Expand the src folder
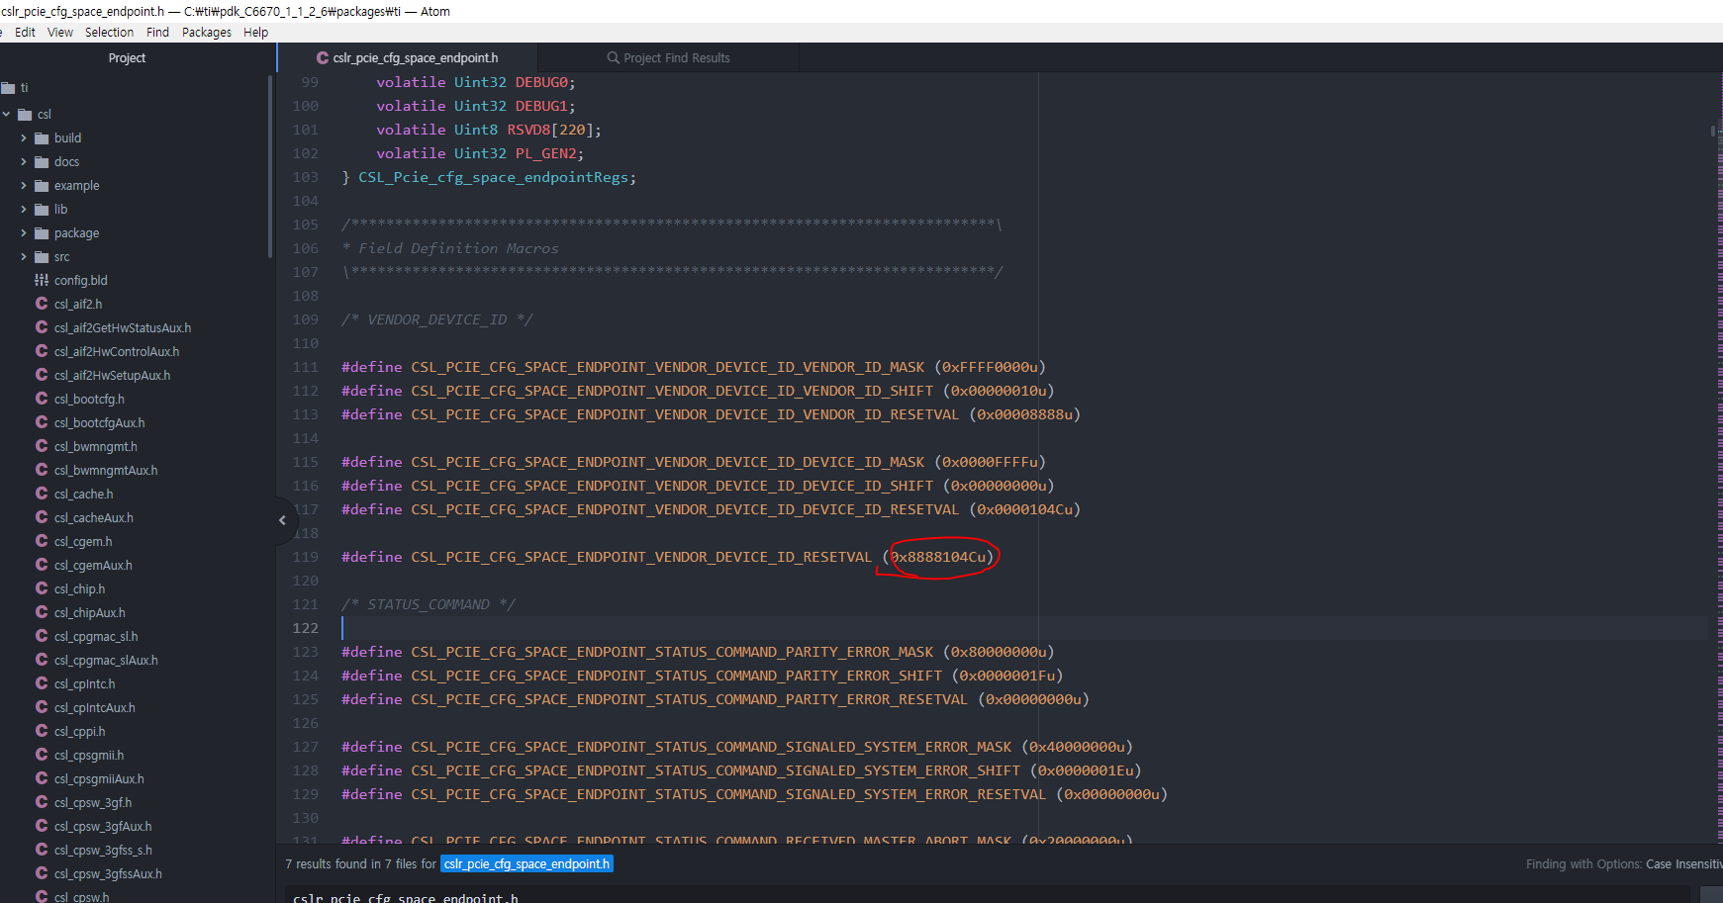 (x=23, y=256)
